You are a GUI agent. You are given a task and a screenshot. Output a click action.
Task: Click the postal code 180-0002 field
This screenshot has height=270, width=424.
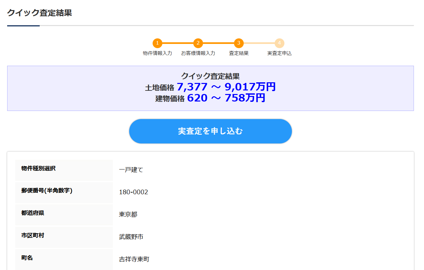click(x=133, y=192)
